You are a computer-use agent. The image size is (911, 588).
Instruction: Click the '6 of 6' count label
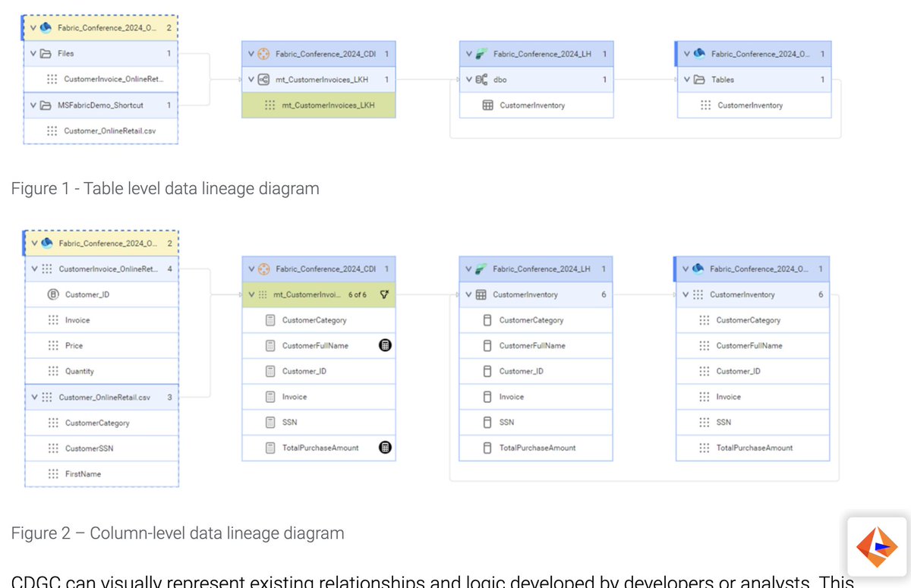pyautogui.click(x=358, y=294)
